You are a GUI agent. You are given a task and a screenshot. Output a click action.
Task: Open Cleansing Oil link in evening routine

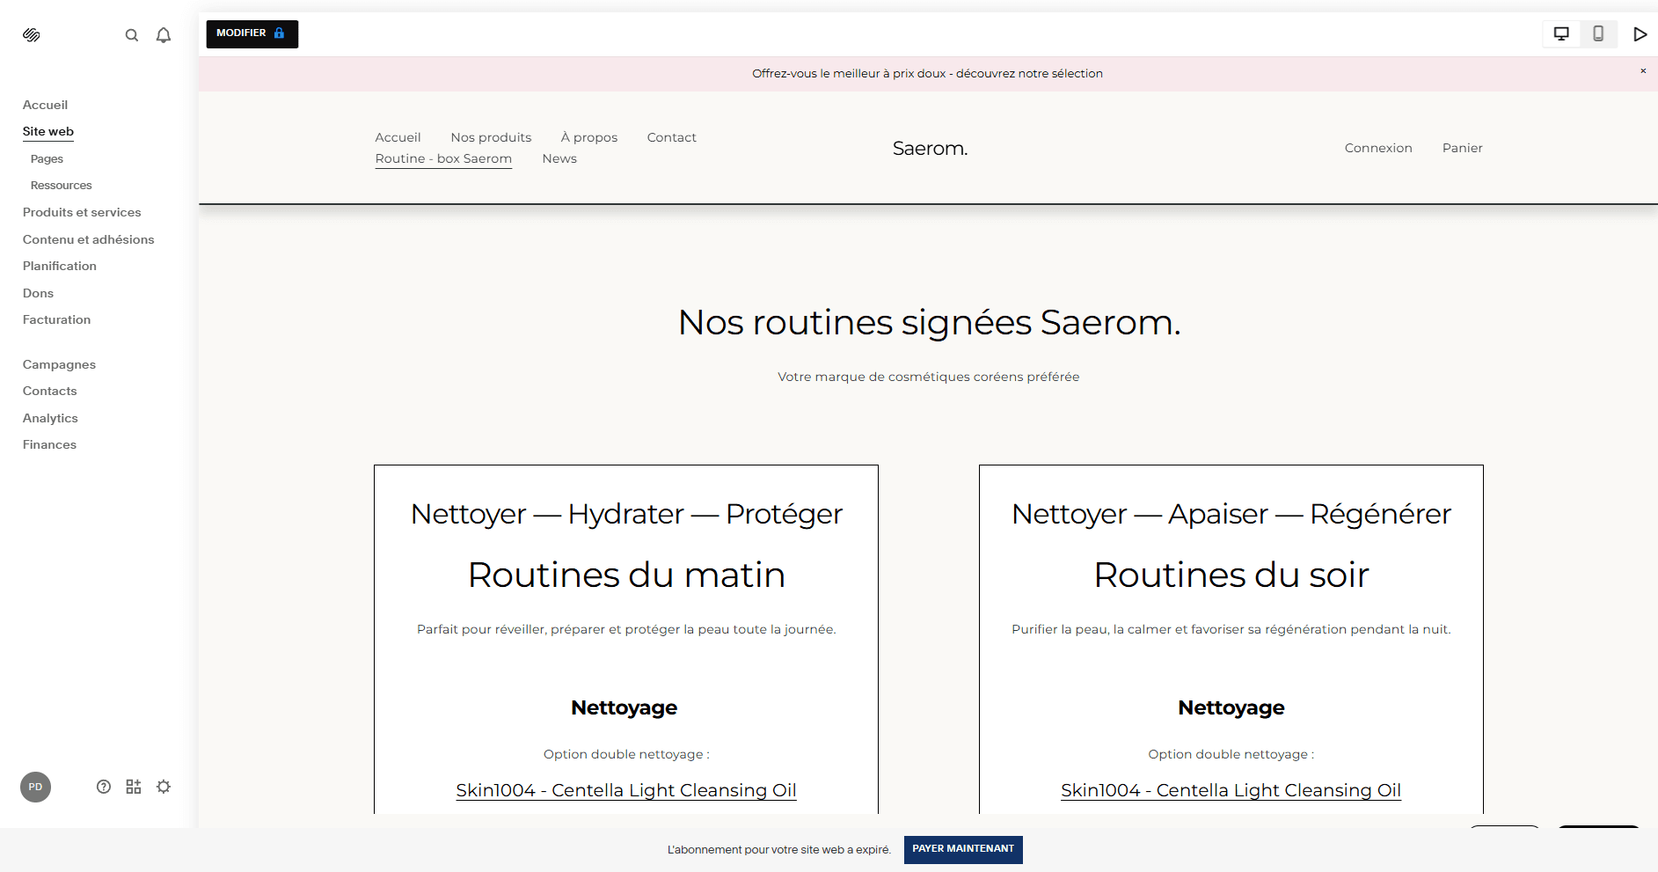[x=1231, y=790]
